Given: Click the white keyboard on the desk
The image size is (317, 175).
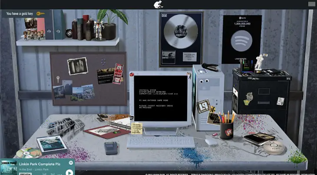Looking at the screenshot, I should pos(161,142).
